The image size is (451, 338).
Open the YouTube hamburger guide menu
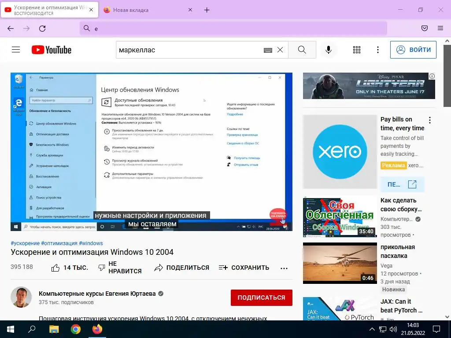click(x=16, y=50)
